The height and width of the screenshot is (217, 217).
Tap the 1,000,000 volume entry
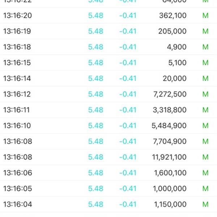[170, 189]
